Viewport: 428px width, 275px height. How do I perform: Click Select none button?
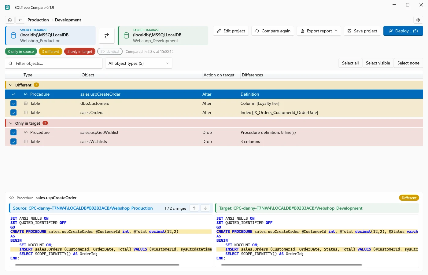408,63
